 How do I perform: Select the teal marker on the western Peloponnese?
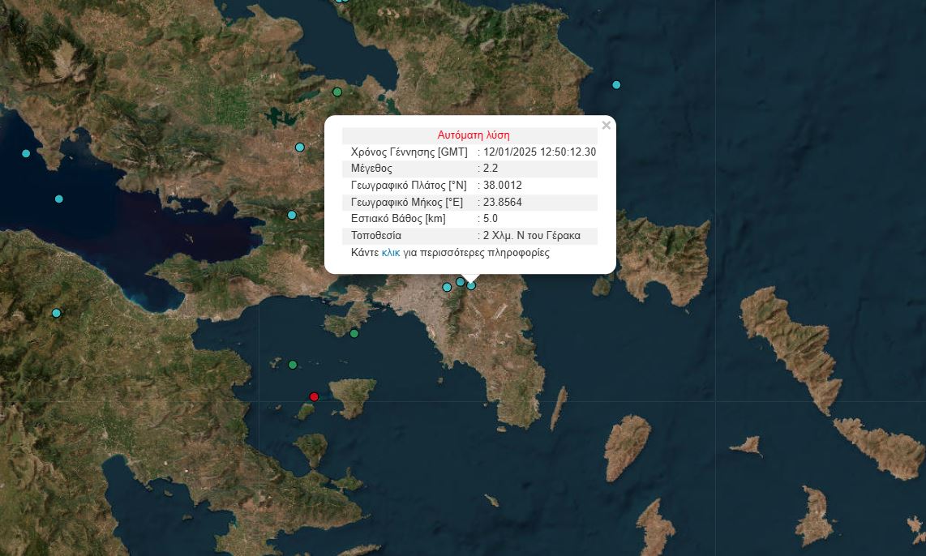click(56, 312)
